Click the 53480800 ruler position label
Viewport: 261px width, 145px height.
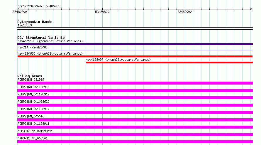[102, 12]
